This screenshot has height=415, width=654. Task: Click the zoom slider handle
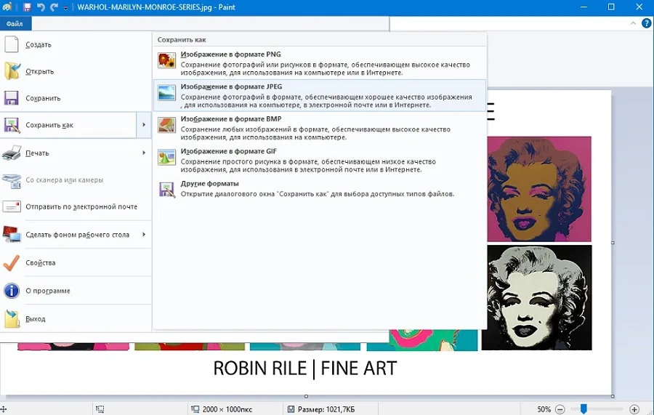(584, 408)
